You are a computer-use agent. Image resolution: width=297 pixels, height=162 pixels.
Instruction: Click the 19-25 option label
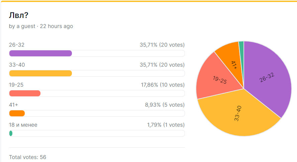tap(16, 85)
